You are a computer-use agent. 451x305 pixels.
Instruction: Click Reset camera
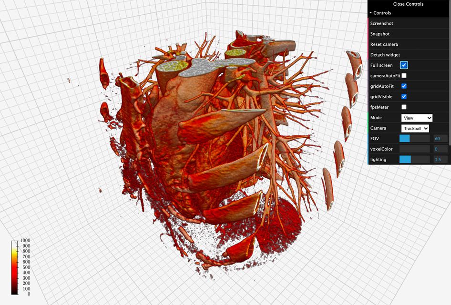[410, 44]
